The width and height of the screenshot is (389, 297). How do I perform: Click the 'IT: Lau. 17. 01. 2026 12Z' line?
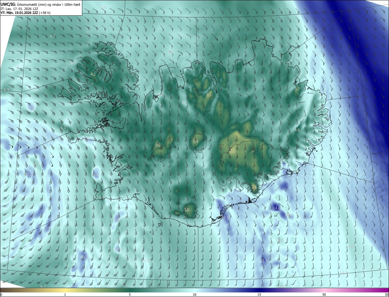coord(20,9)
